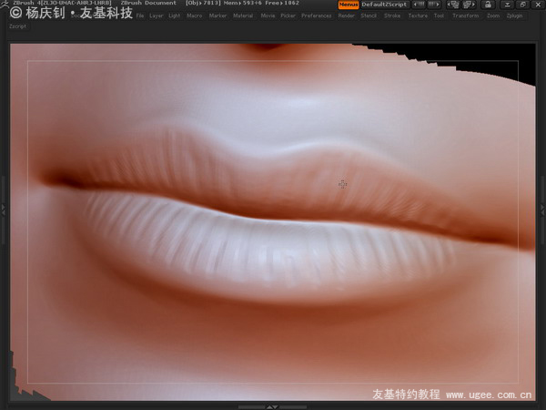546x410 pixels.
Task: Click the padlock interface lock icon
Action: coord(488,5)
